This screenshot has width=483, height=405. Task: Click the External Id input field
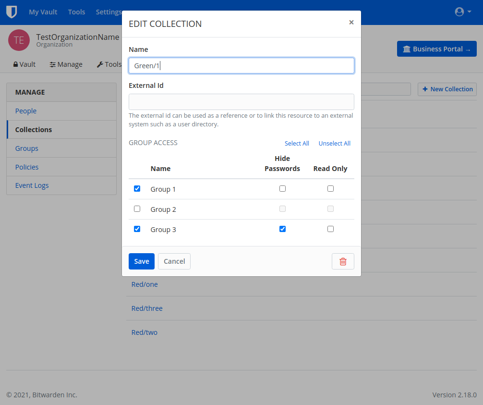[241, 101]
